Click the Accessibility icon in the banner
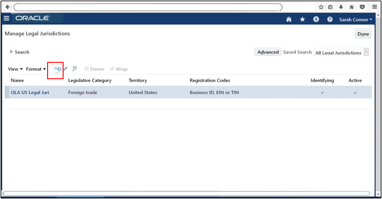Image resolution: width=382 pixels, height=199 pixels. click(316, 19)
